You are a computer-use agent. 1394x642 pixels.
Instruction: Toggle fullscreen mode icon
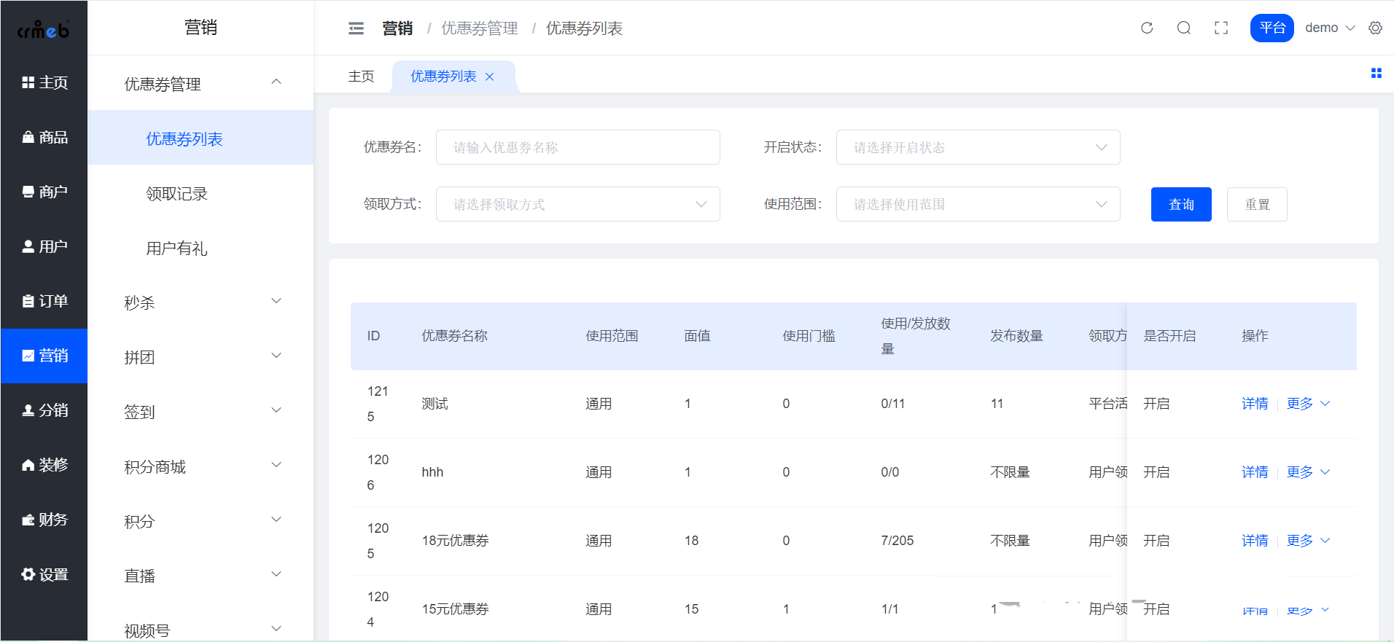[x=1221, y=28]
